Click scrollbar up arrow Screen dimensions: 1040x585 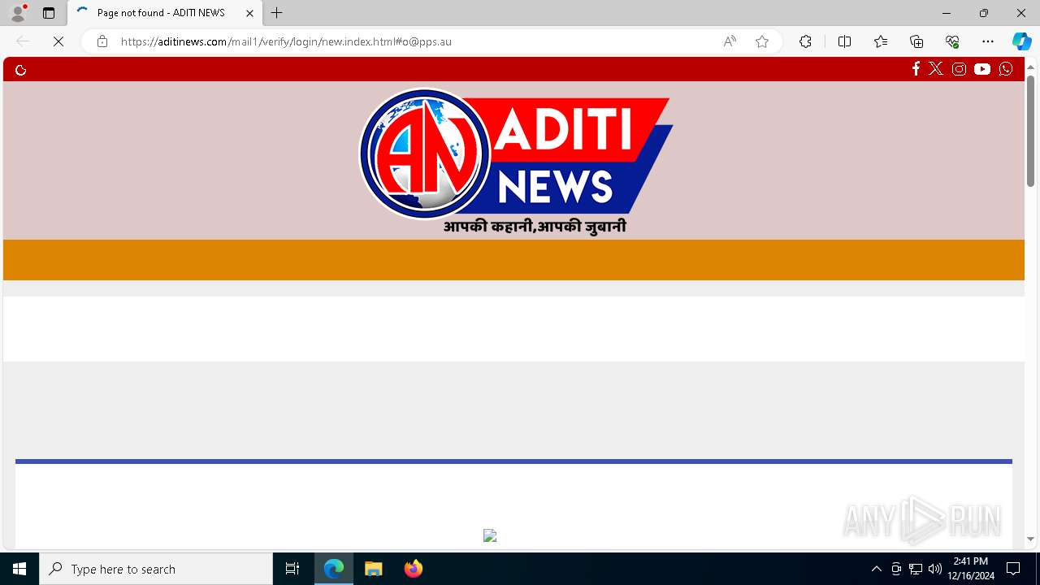tap(1030, 66)
